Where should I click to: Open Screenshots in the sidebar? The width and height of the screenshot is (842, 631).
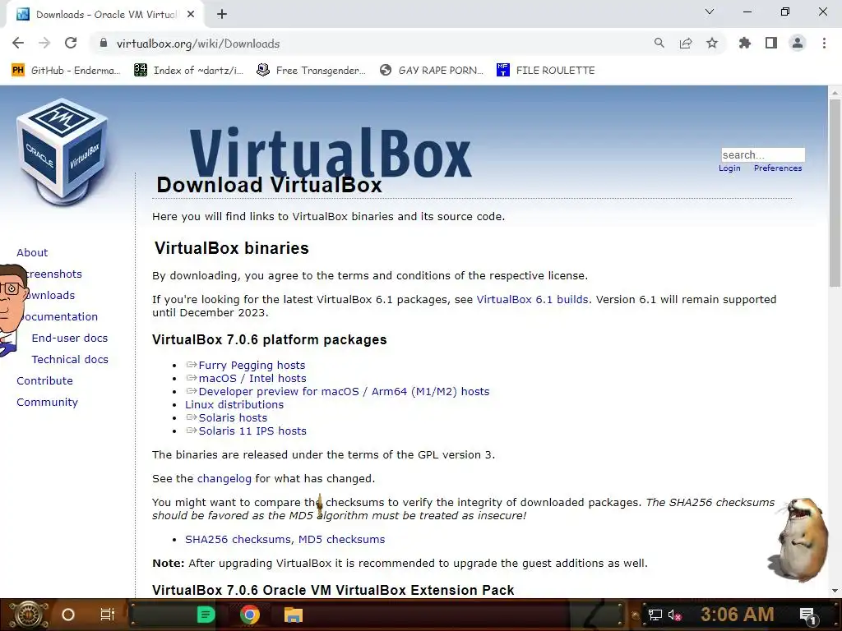[x=53, y=274]
